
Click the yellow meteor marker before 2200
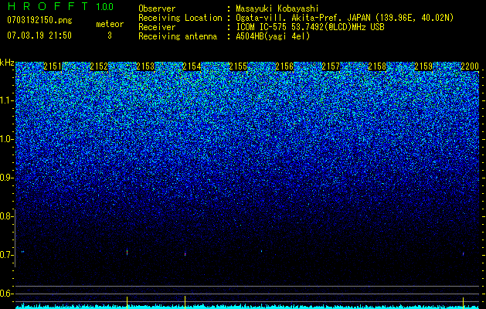(463, 302)
